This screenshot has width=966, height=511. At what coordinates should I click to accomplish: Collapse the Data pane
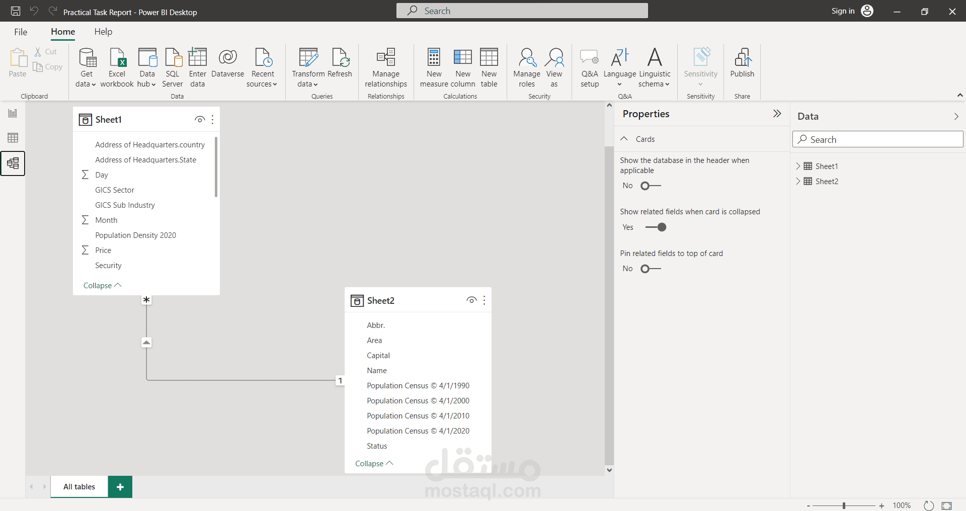point(956,116)
